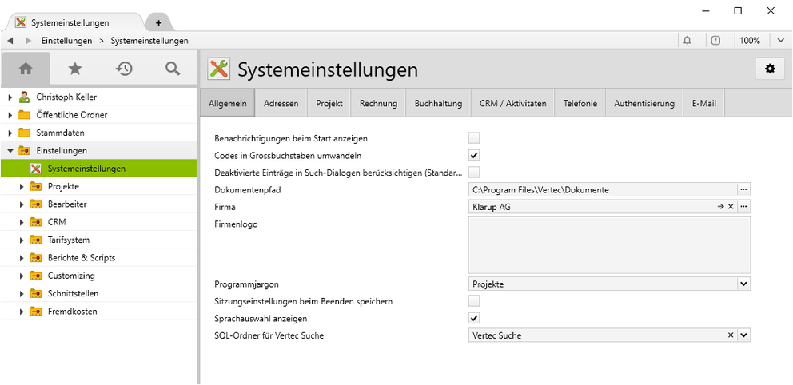
Task: Open the favorites star tab
Action: coord(75,69)
